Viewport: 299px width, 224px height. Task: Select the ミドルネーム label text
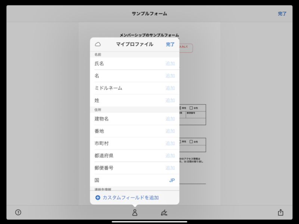pos(108,88)
